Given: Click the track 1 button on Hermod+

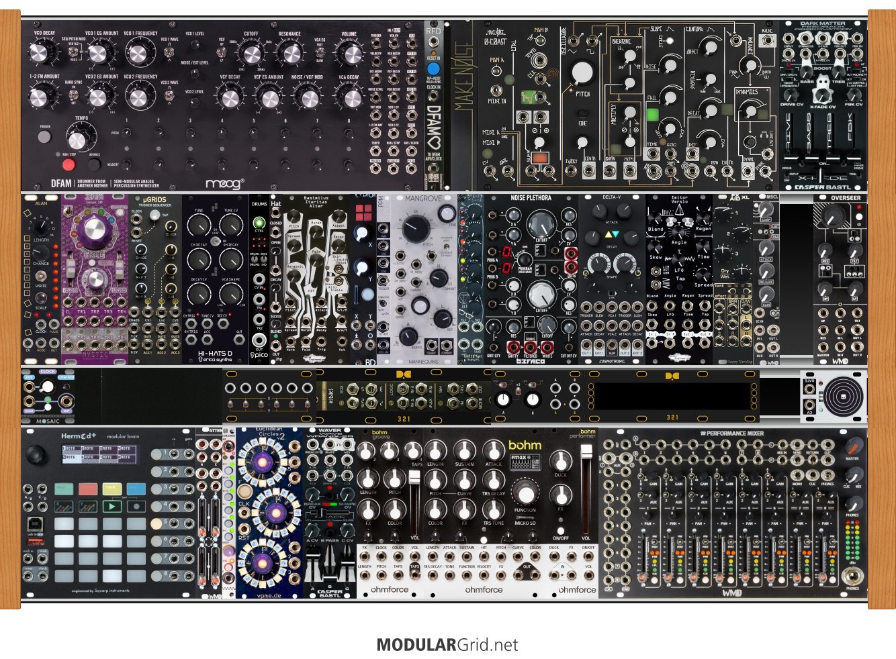Looking at the screenshot, I should 157,454.
